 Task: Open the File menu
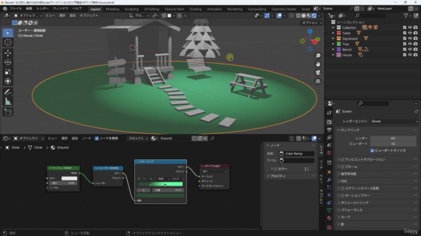point(16,9)
